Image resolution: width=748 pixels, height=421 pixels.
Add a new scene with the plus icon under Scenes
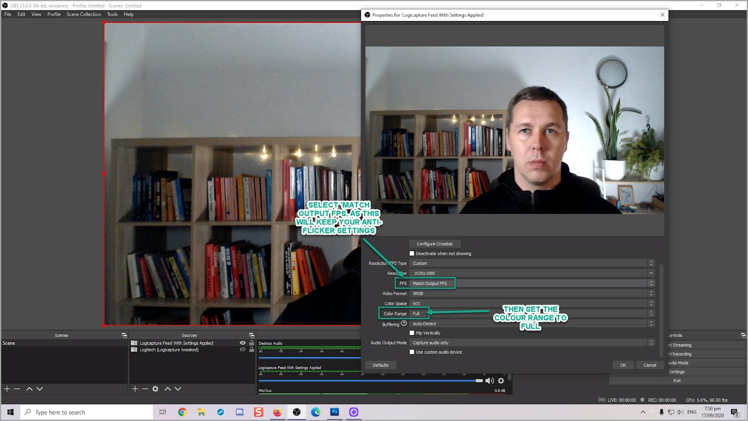7,389
